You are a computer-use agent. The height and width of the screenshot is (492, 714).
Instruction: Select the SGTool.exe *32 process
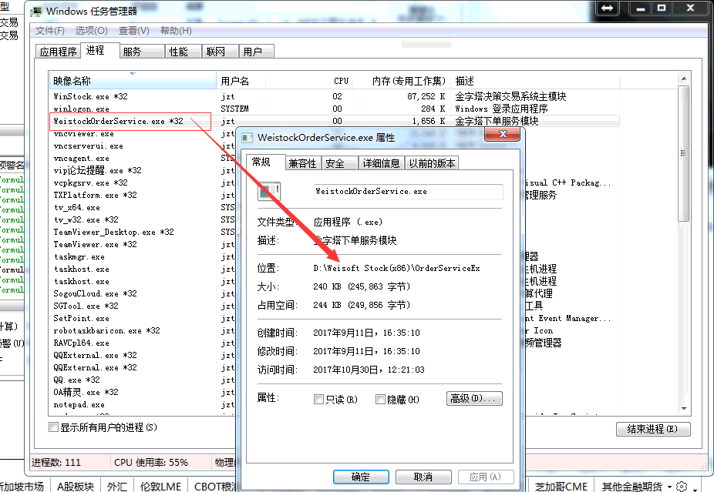point(86,306)
